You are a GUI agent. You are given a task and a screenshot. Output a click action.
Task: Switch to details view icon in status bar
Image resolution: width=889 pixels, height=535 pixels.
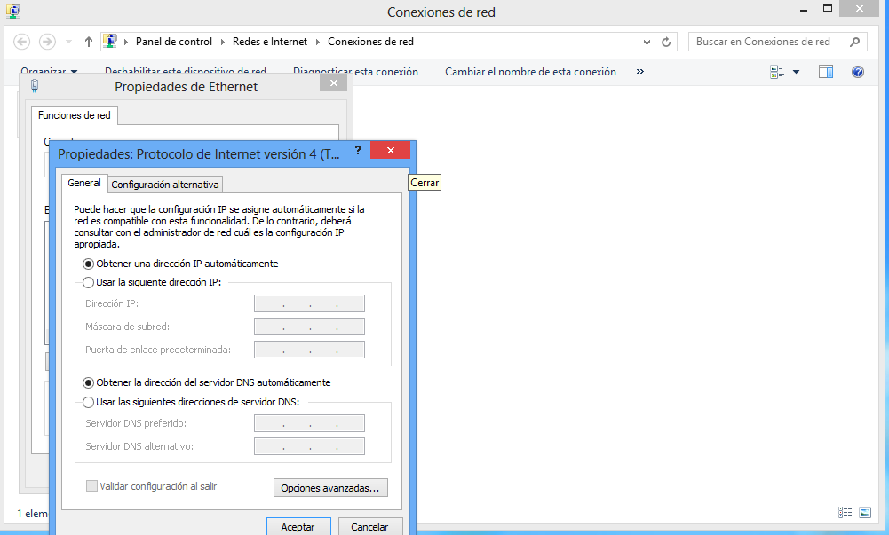coord(845,512)
